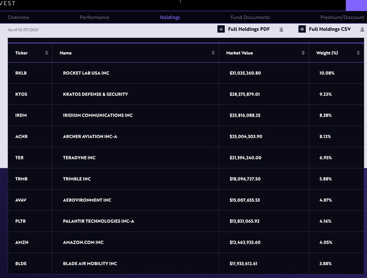Click the 4.87% weight value
The width and height of the screenshot is (367, 278).
coord(326,200)
